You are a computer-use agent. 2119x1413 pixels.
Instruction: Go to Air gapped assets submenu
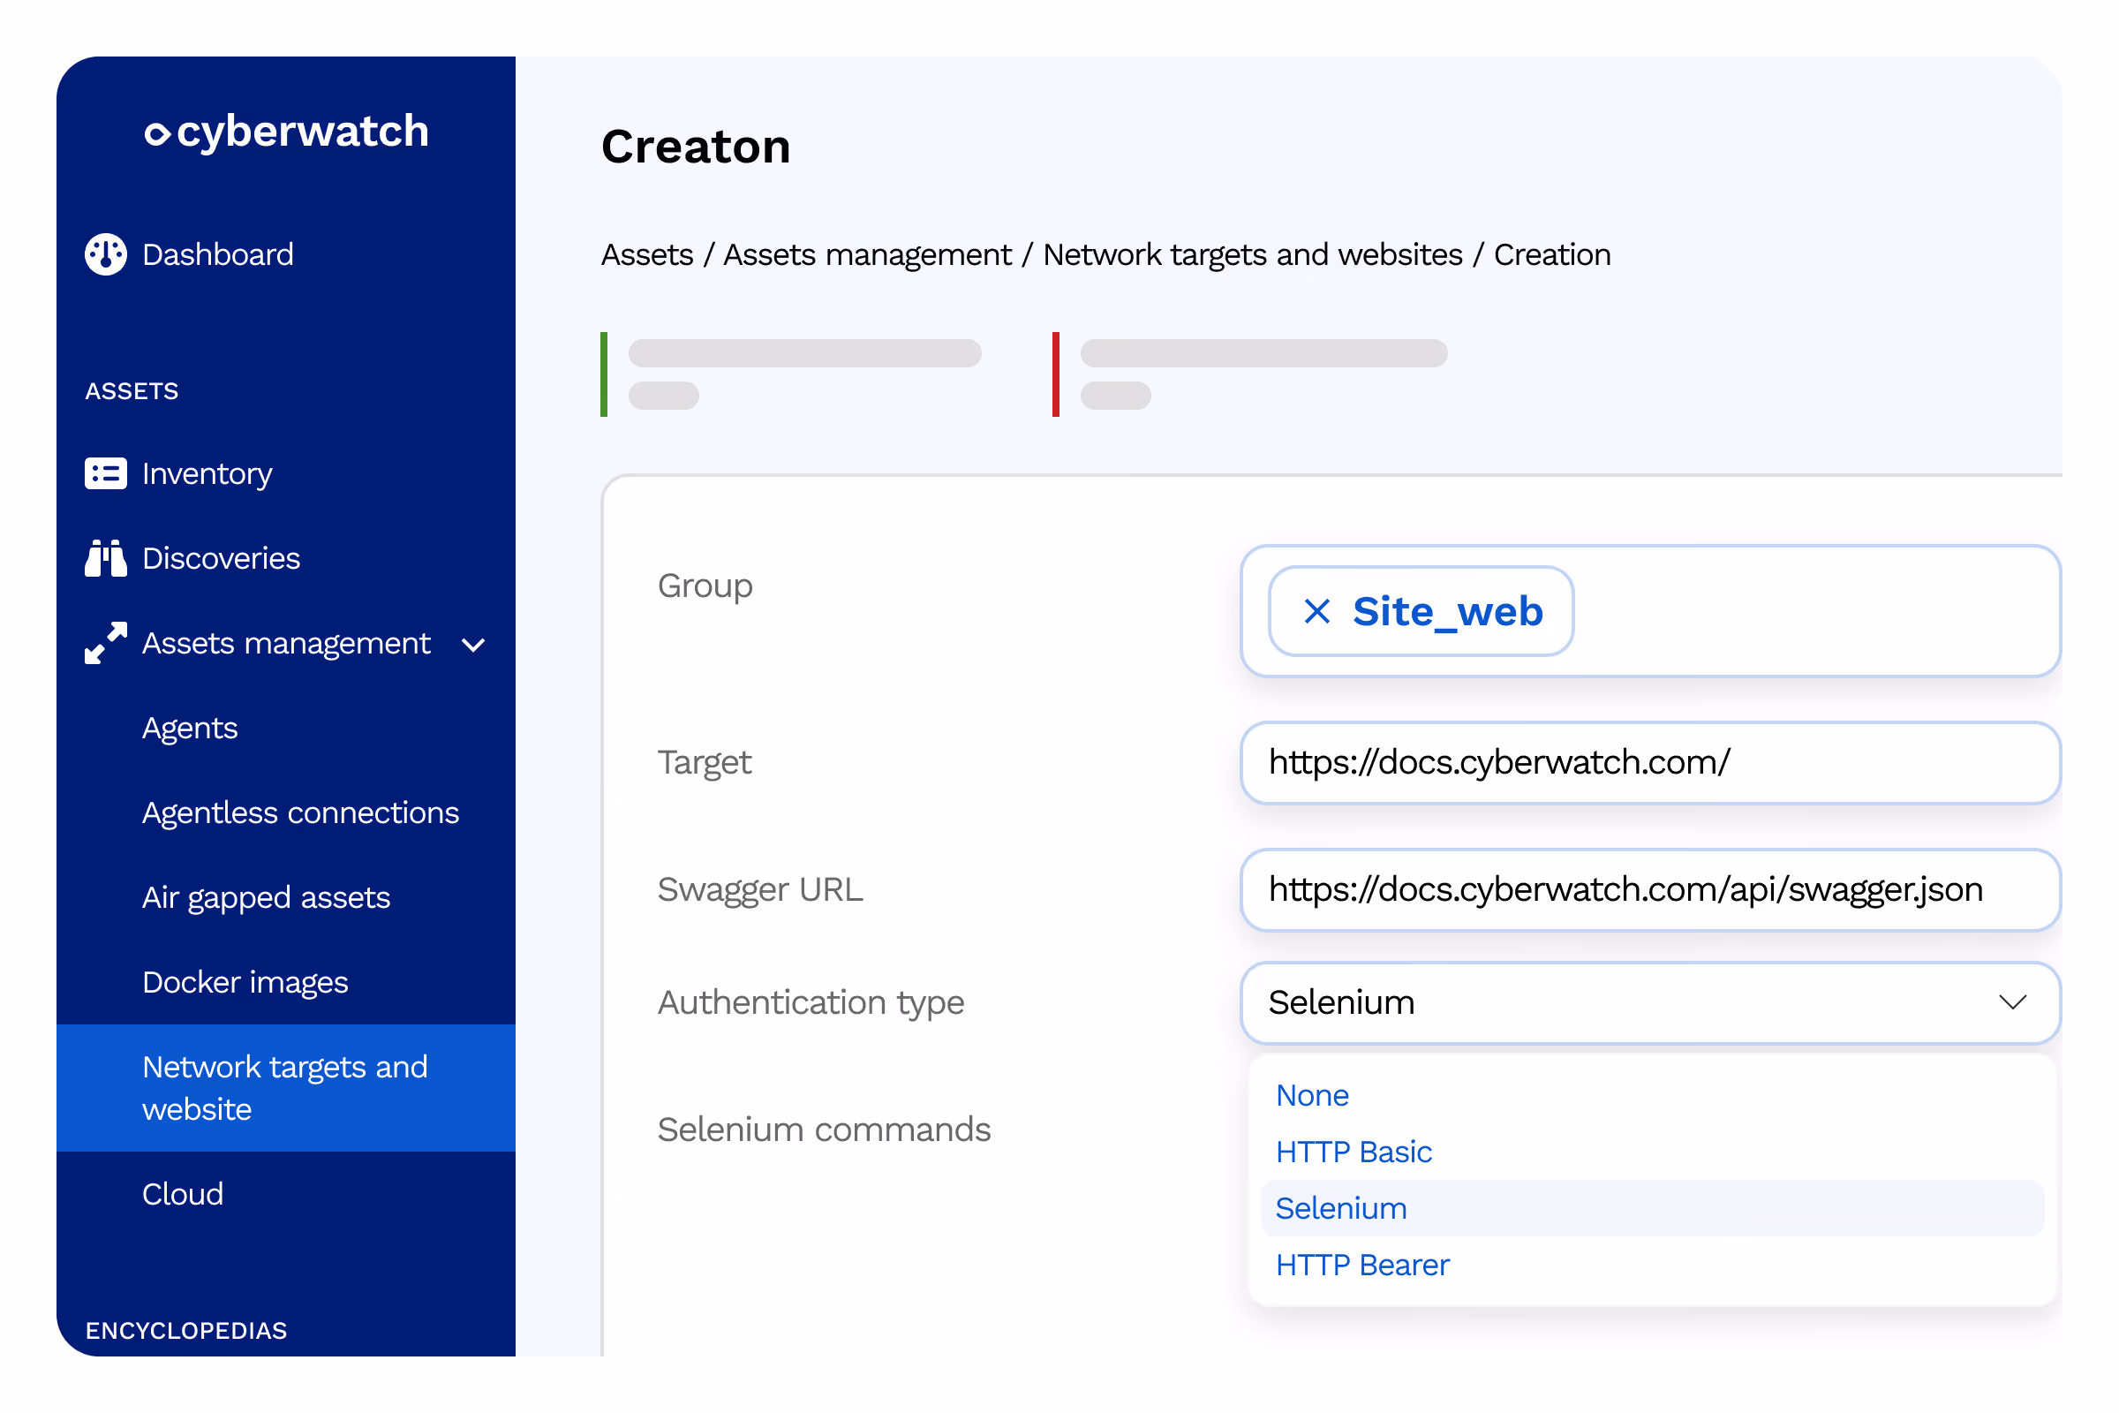[266, 896]
